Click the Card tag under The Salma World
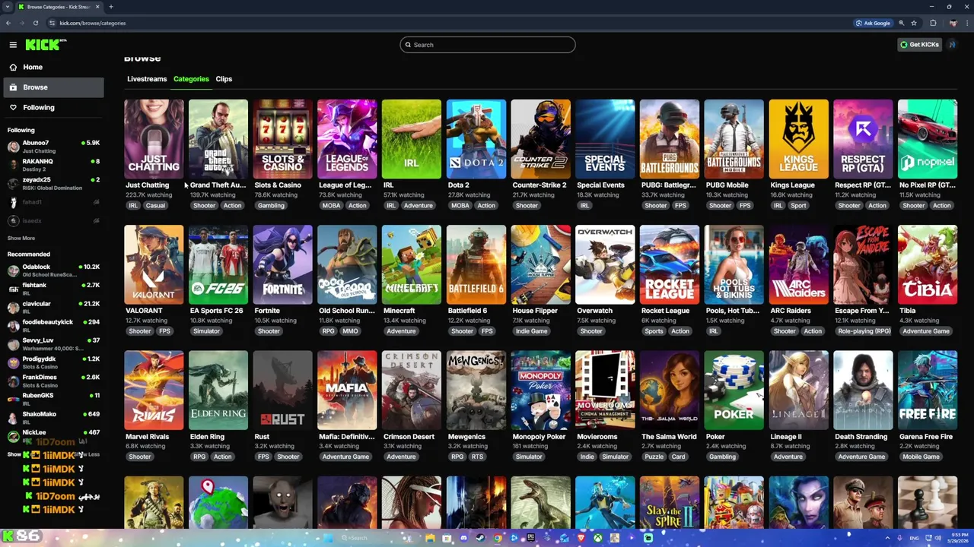Screen dimensions: 974x547 [678, 457]
